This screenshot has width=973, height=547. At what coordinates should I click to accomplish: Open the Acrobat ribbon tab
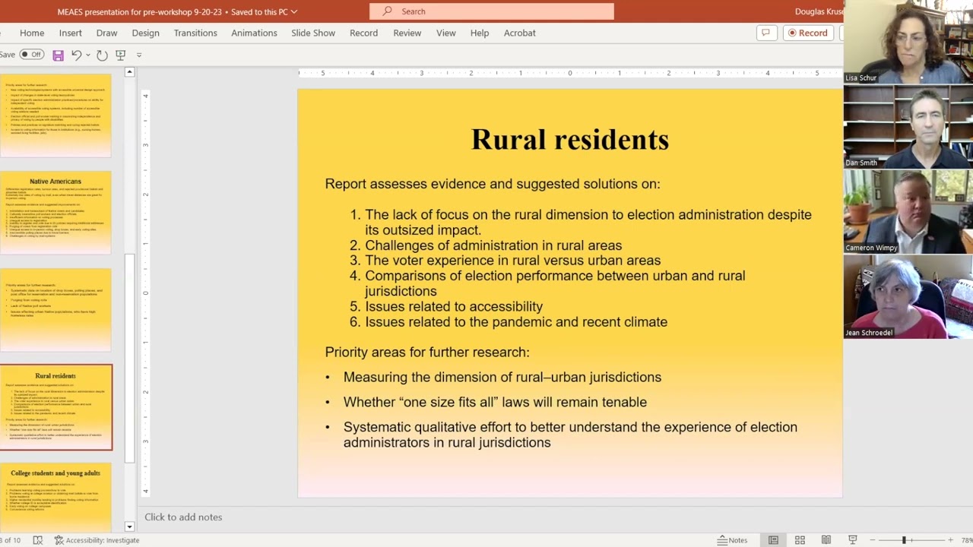(x=520, y=33)
